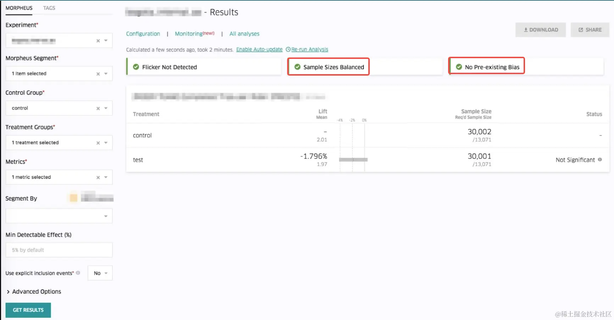Clear the Metrics selection x icon
This screenshot has width=614, height=320.
98,177
